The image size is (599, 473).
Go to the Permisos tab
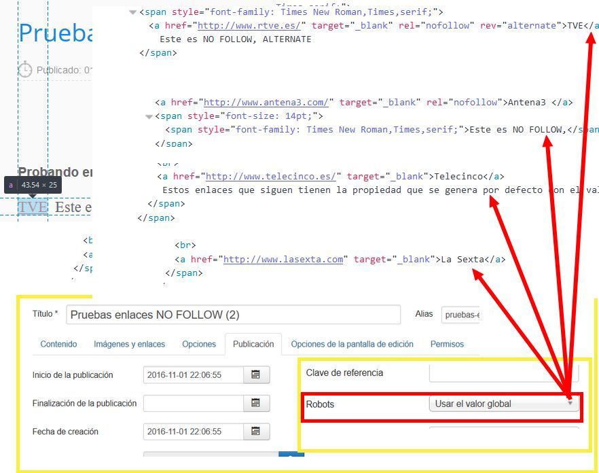point(447,344)
